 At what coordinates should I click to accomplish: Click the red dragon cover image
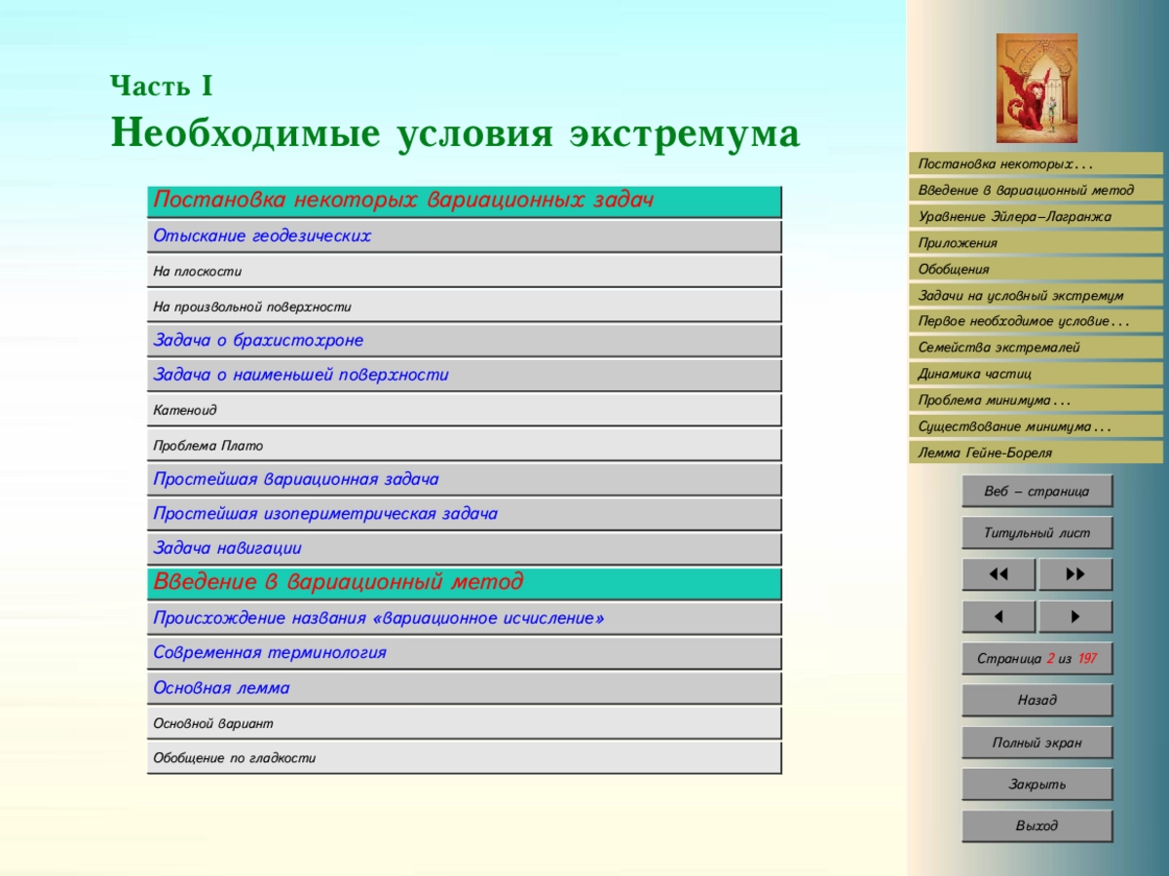1036,89
